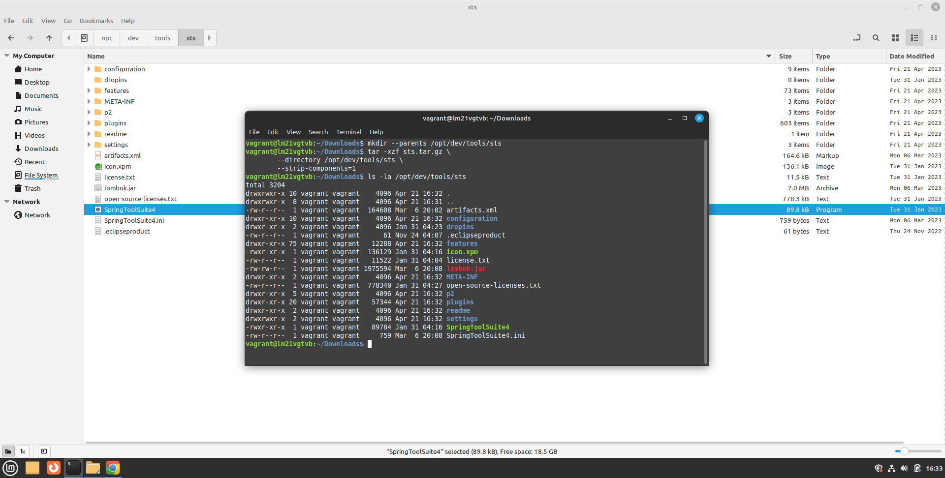Image resolution: width=945 pixels, height=478 pixels.
Task: Collapse the My Computer sidebar section
Action: pos(7,56)
